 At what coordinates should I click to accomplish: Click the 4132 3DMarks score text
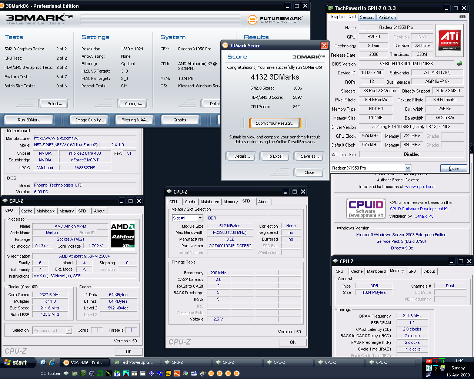275,77
